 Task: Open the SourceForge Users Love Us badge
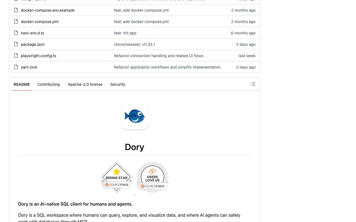[x=153, y=177]
